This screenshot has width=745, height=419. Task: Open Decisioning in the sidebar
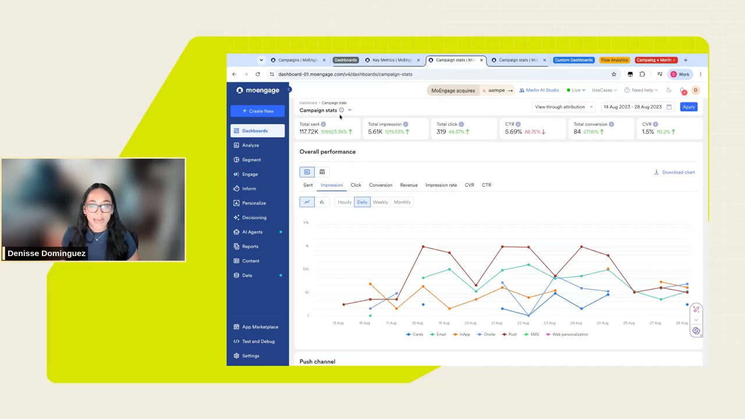pos(254,218)
